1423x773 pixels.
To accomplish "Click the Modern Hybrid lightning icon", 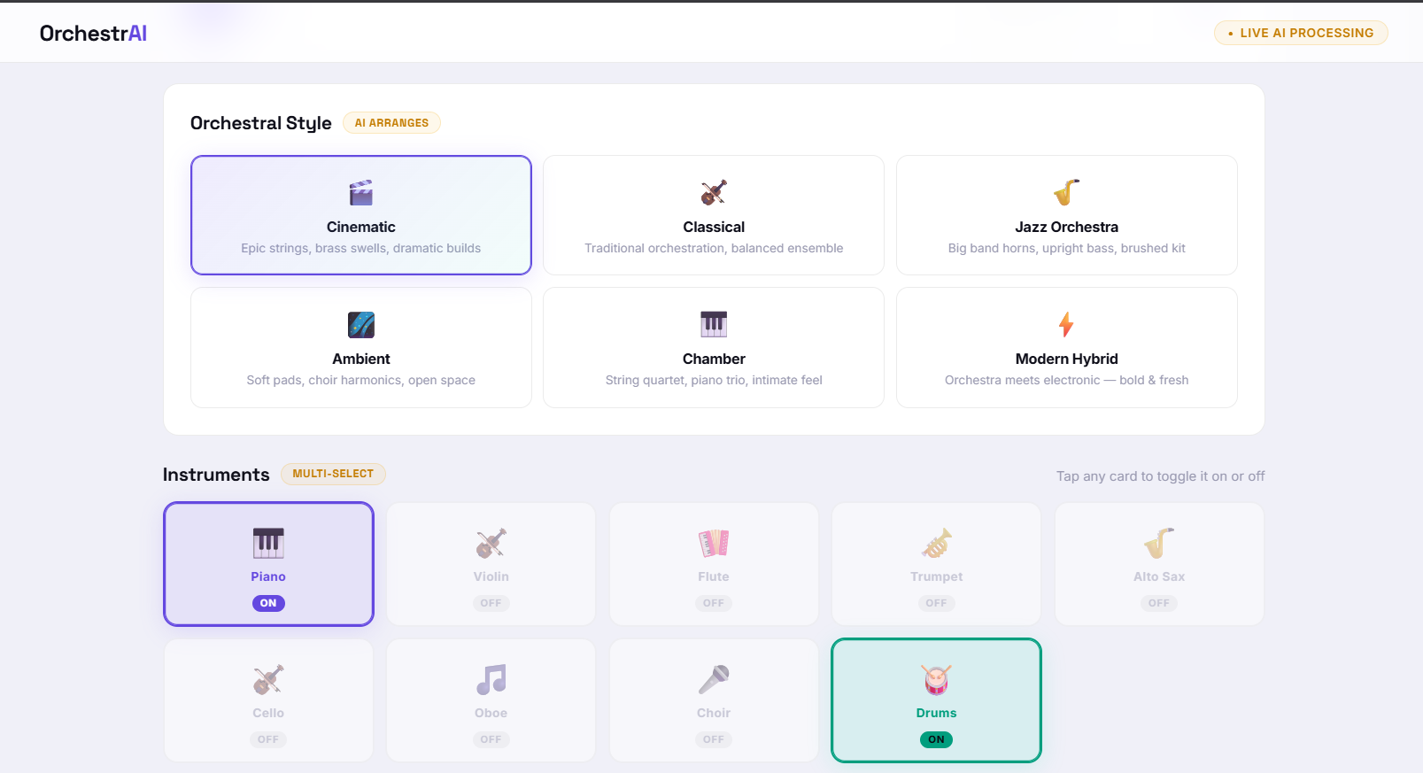I will pos(1066,324).
